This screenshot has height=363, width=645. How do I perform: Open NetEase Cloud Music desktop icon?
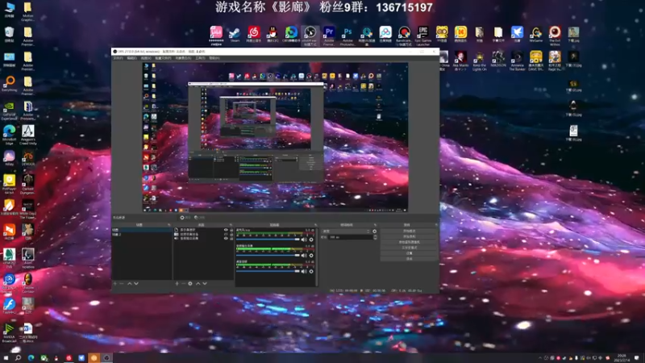click(253, 35)
